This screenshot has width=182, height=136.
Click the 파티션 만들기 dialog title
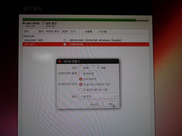coord(71,61)
